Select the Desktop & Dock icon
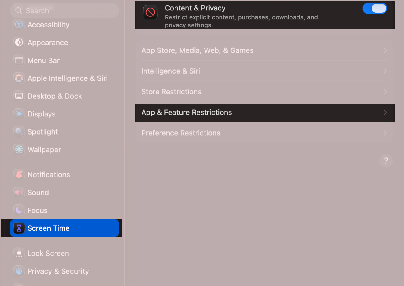The height and width of the screenshot is (286, 404). point(19,96)
